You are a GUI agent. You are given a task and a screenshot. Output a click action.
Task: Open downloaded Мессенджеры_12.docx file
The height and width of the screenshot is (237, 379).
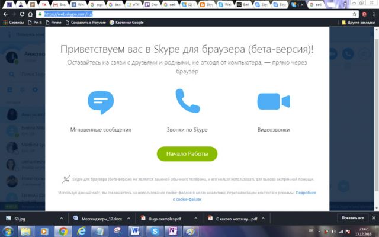tap(99, 219)
